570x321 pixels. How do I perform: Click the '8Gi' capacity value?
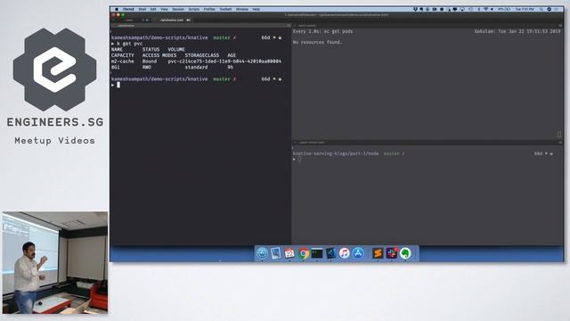click(115, 67)
